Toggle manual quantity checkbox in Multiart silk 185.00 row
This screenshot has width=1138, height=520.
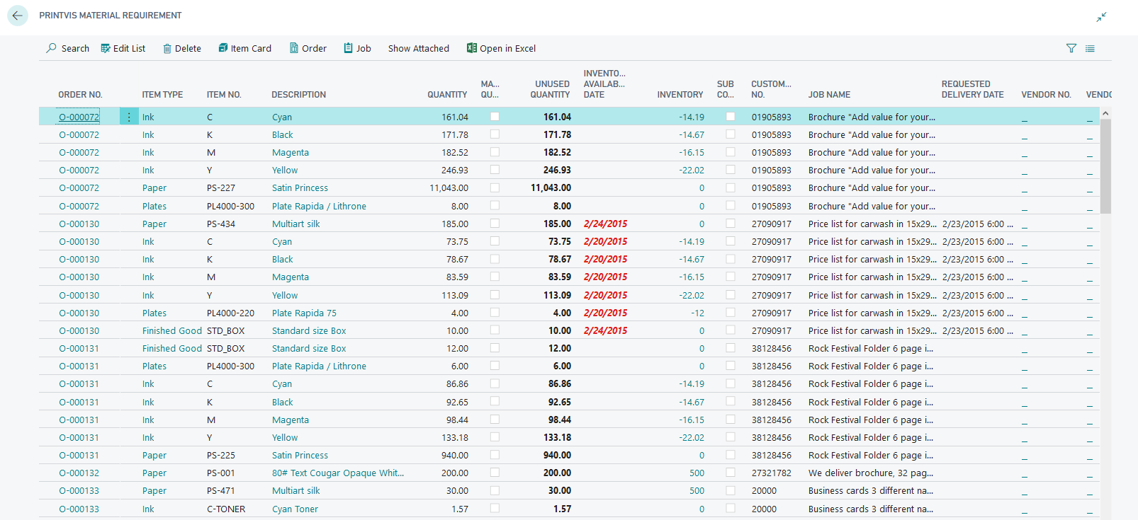click(495, 224)
